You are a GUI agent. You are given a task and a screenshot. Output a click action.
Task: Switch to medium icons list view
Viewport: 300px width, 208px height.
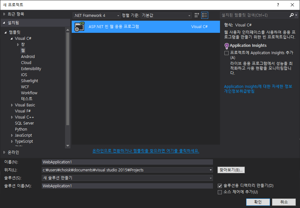pyautogui.click(x=205, y=15)
